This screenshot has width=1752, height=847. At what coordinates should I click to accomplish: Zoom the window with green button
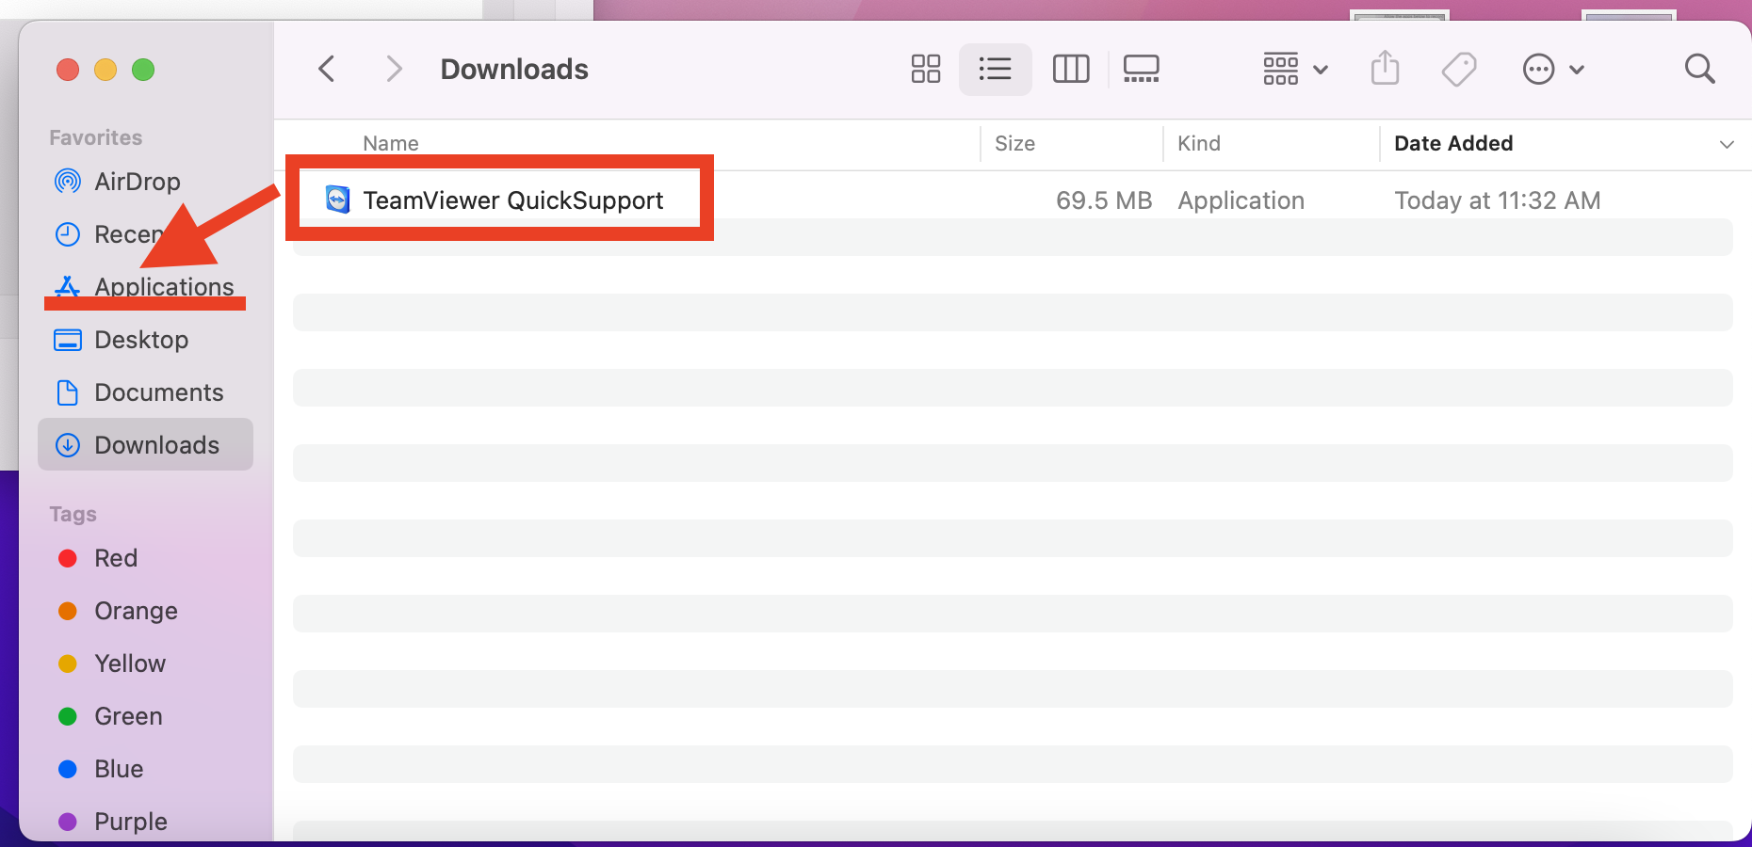pyautogui.click(x=143, y=70)
